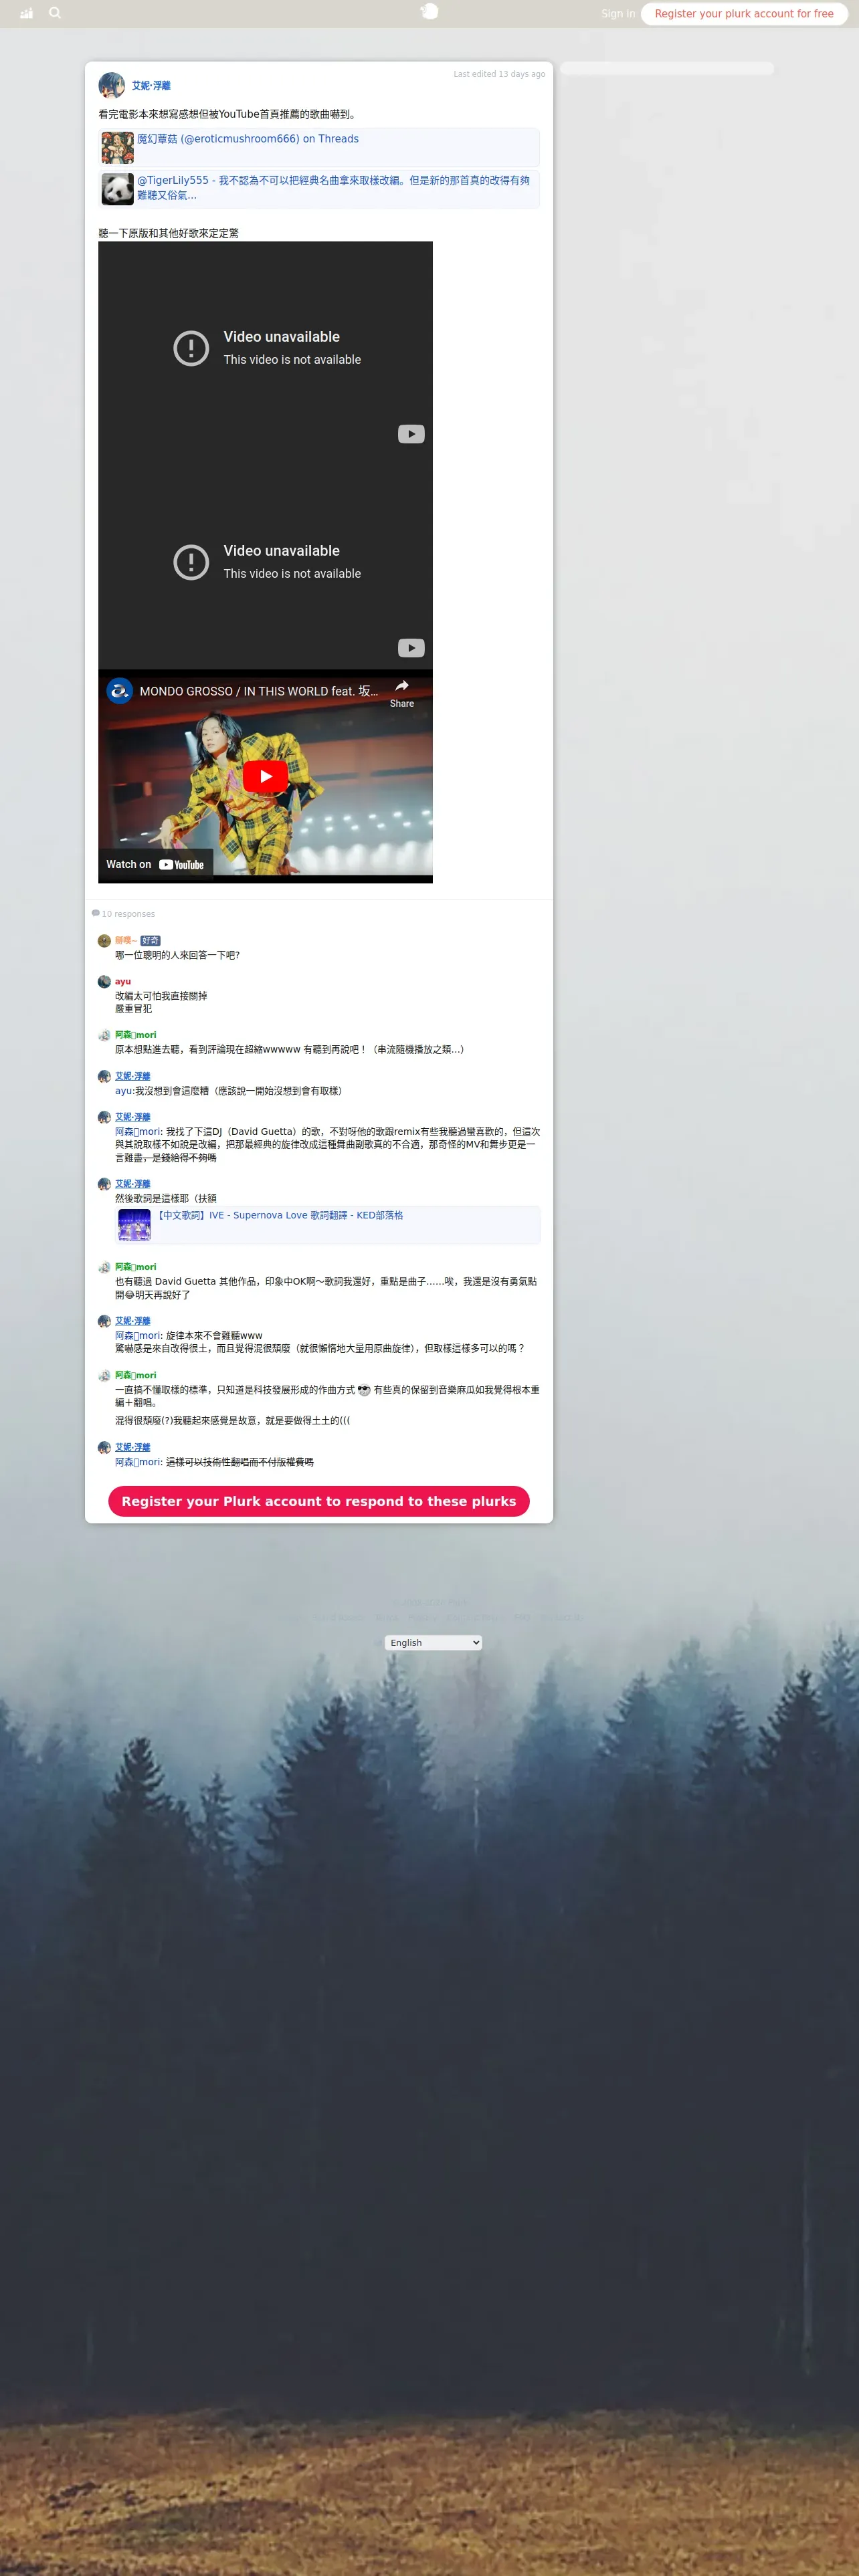
Task: Open 艾妮·浮離 avatar on the 旋律本來不會難聽 reply
Action: pyautogui.click(x=104, y=1321)
